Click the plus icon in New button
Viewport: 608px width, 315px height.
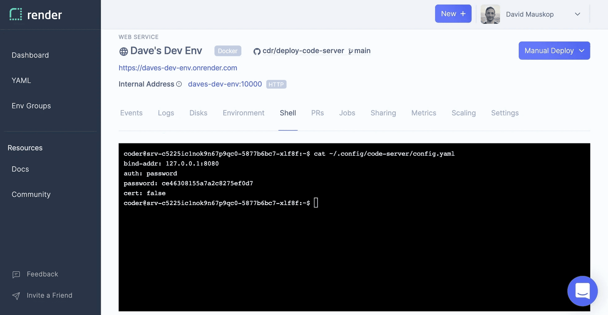tap(463, 14)
